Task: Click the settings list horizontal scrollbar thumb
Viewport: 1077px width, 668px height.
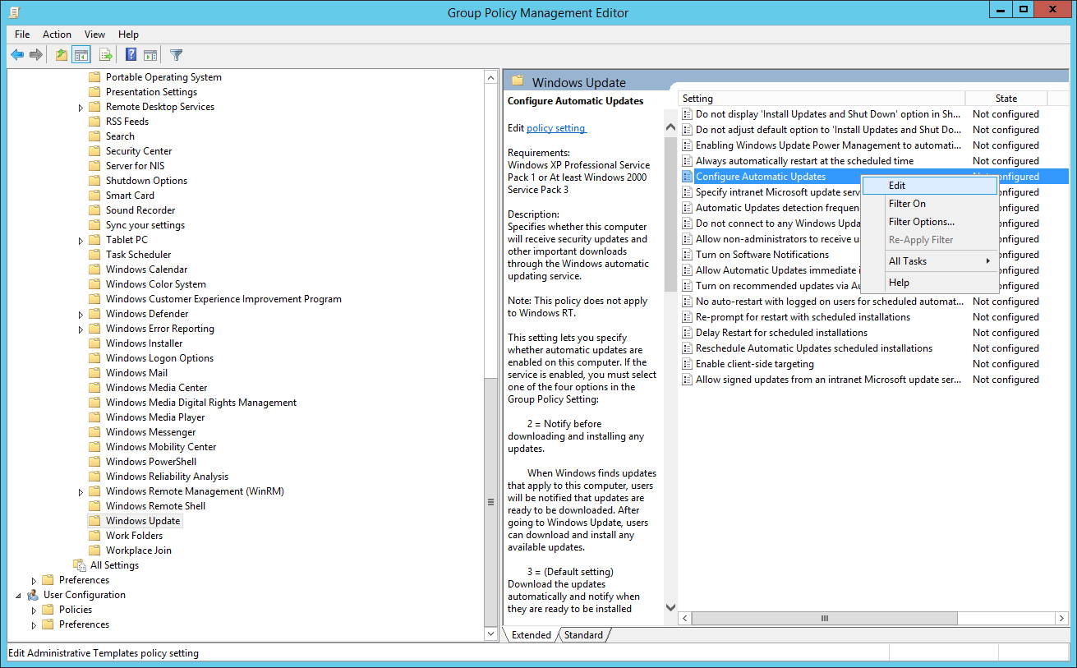Action: (x=824, y=618)
